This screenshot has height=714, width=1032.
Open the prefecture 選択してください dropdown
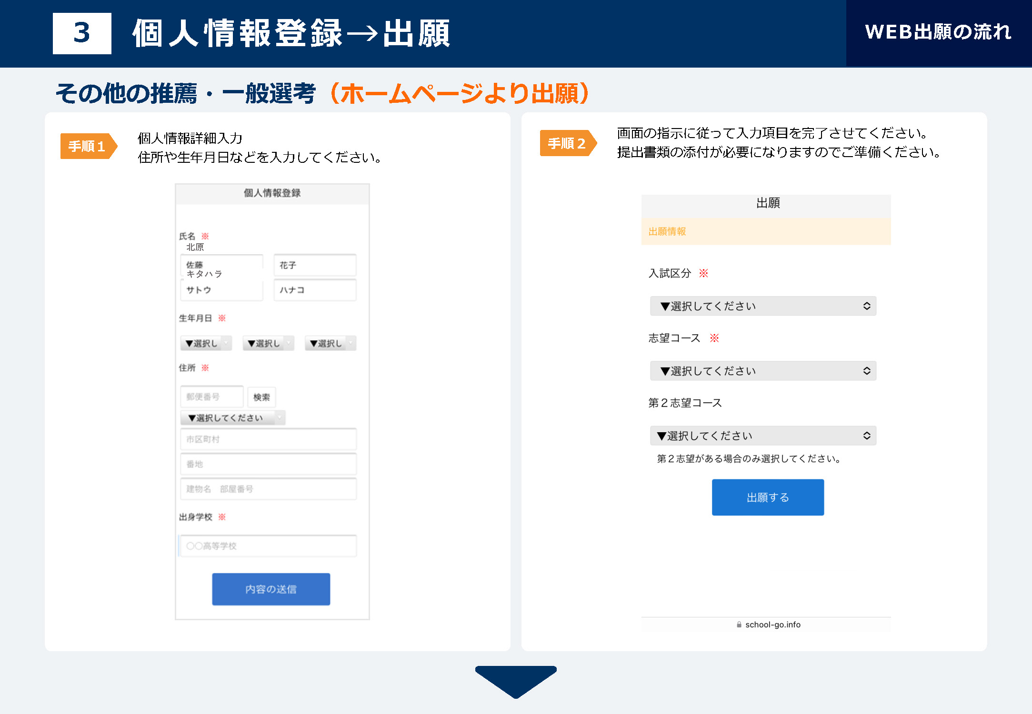coord(232,418)
